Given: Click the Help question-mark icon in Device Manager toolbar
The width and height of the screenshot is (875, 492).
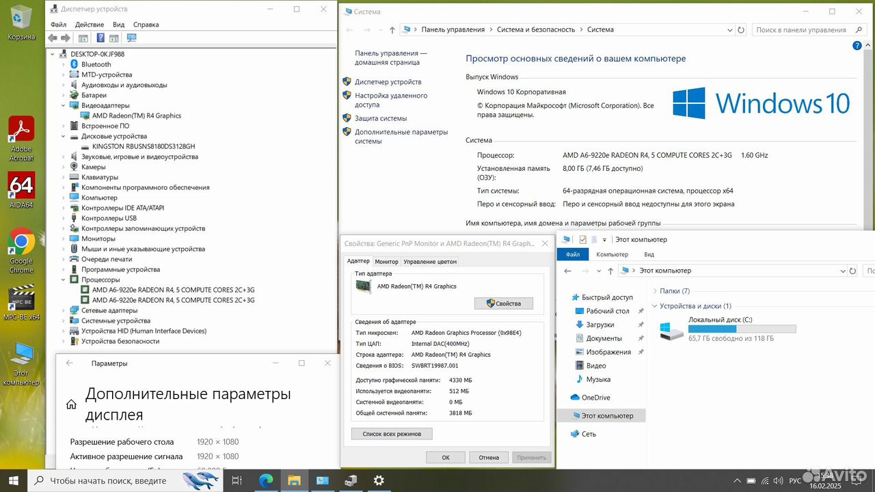Looking at the screenshot, I should pyautogui.click(x=100, y=38).
